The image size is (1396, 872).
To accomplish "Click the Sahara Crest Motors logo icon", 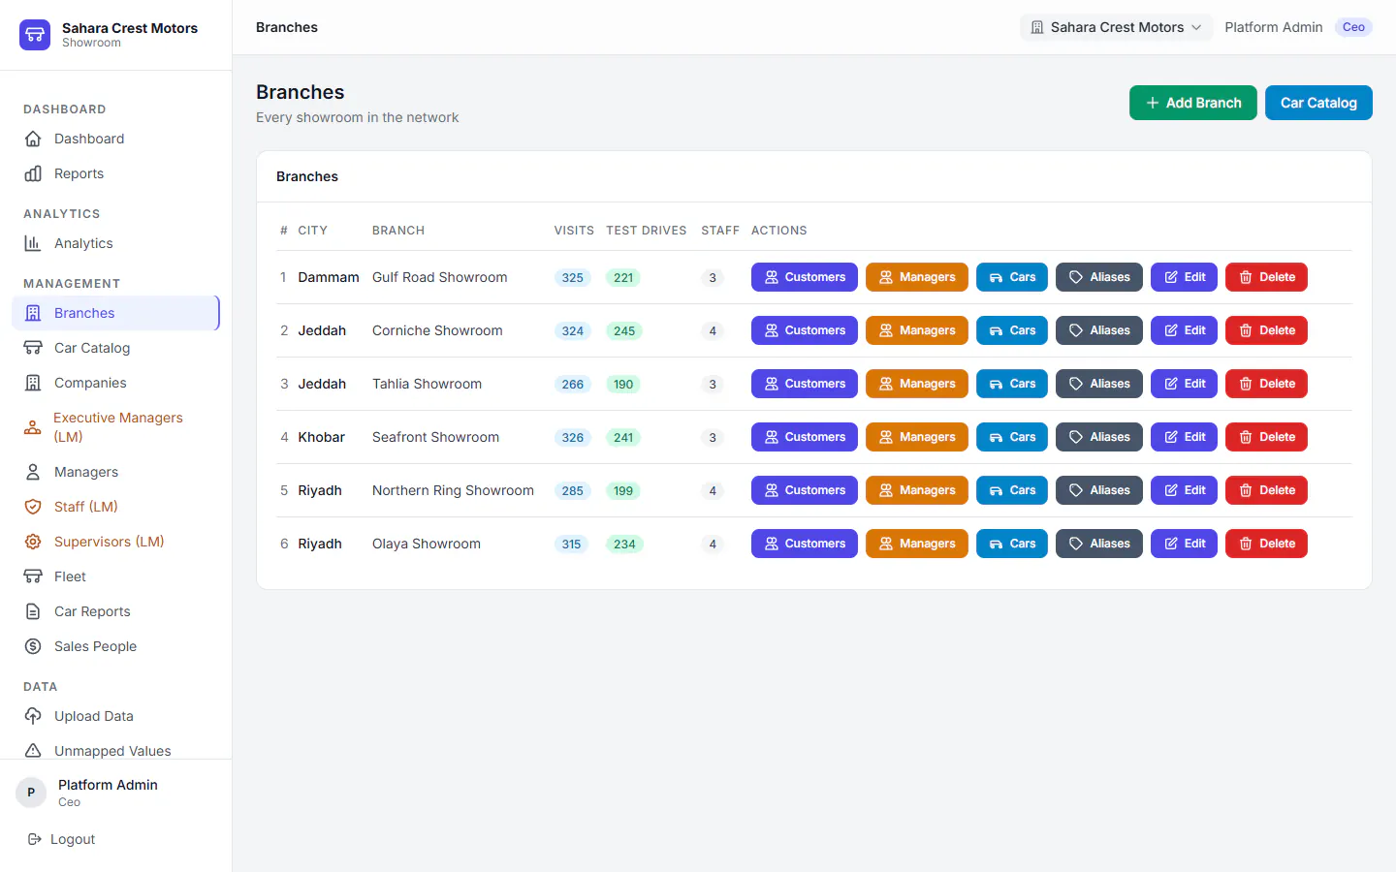I will click(35, 35).
